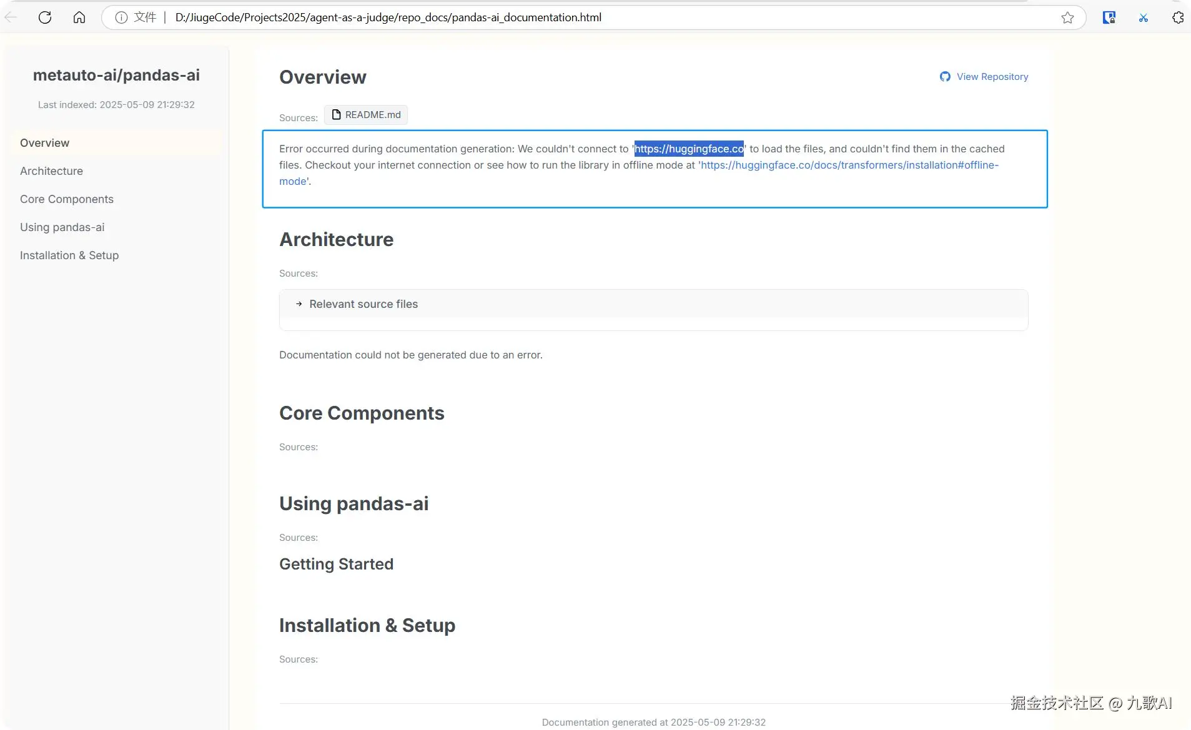Click the scissors screenshot extension icon
This screenshot has width=1191, height=730.
tap(1144, 17)
